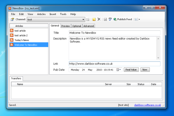Select the 'Today's News' feed item
This screenshot has height=116, width=174.
[x=29, y=40]
